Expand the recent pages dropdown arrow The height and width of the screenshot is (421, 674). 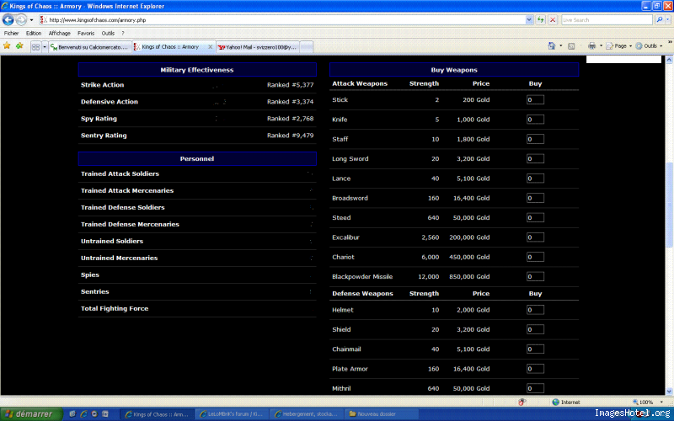(x=31, y=20)
